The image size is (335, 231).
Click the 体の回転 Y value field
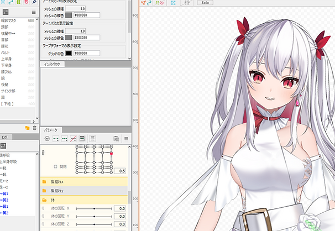(119, 216)
